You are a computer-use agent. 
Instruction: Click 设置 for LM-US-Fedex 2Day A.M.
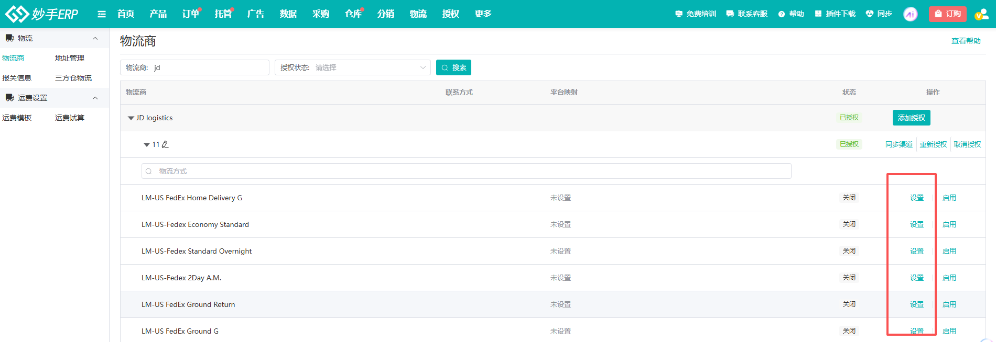pyautogui.click(x=917, y=278)
